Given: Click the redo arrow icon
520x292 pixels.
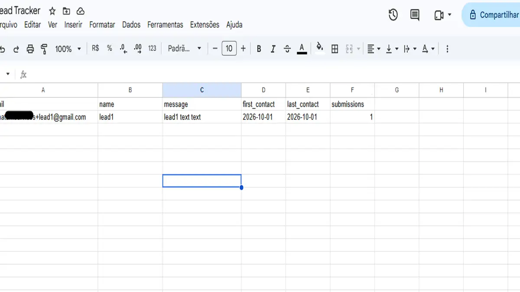Looking at the screenshot, I should point(16,49).
